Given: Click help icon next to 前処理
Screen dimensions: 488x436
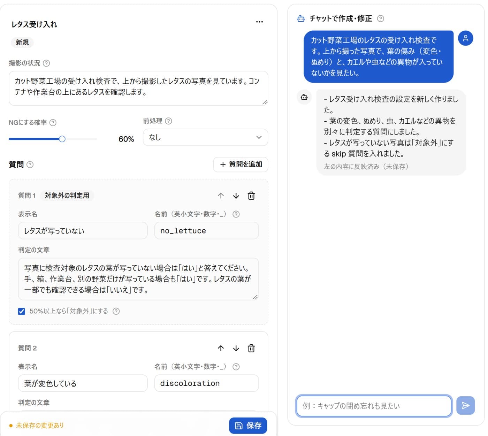Looking at the screenshot, I should click(168, 121).
